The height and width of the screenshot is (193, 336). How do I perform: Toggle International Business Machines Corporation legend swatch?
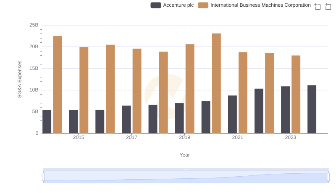pos(203,5)
